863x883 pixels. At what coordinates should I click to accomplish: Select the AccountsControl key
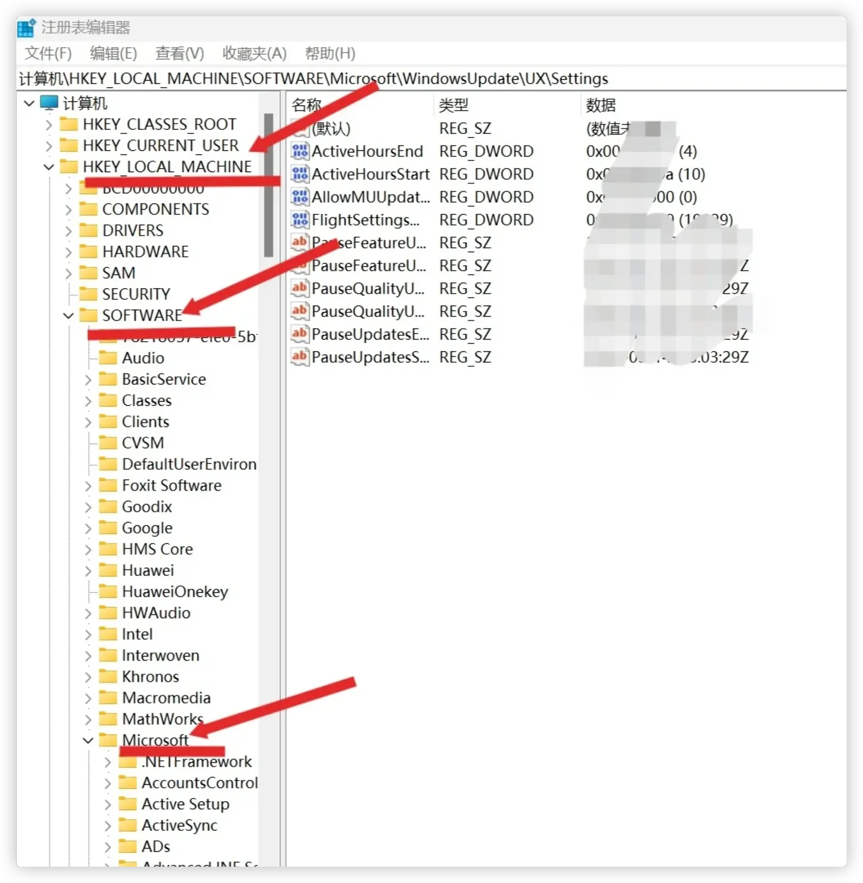tap(200, 782)
